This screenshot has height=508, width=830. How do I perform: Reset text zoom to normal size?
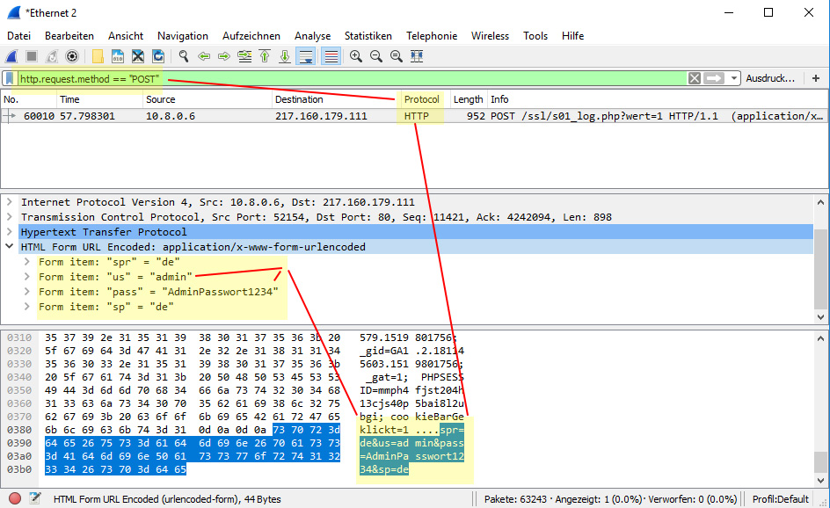396,56
